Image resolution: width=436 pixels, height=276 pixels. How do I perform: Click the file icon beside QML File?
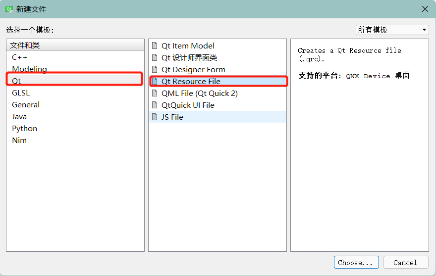155,93
